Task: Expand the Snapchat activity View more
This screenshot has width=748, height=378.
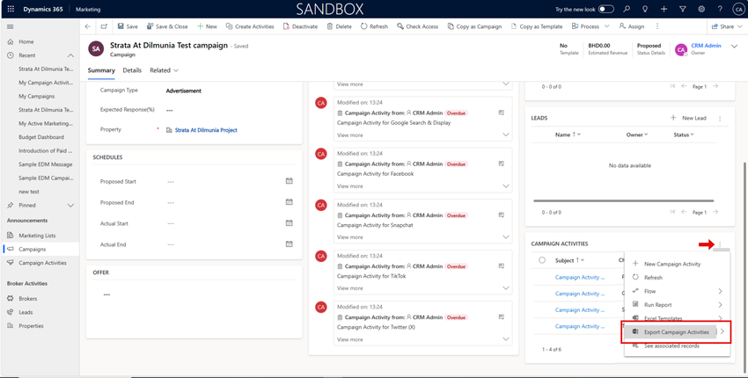Action: pyautogui.click(x=350, y=237)
